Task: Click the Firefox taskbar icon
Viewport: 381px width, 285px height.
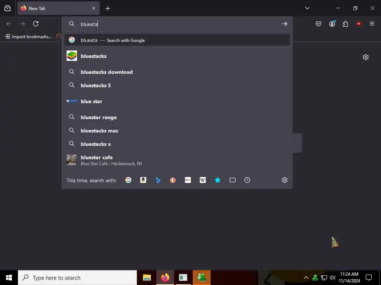Action: tap(165, 278)
